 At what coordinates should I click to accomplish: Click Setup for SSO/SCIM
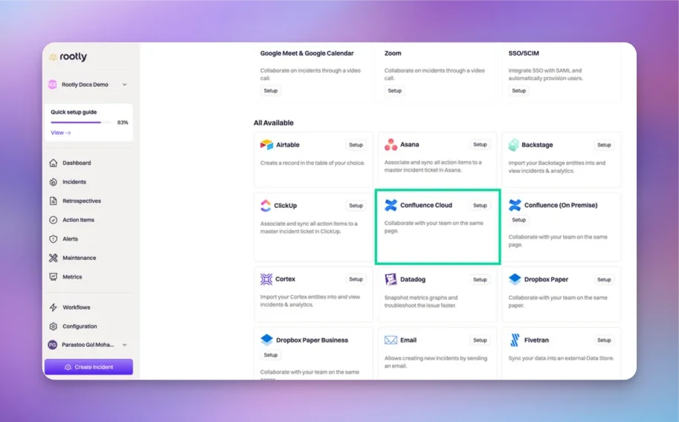[x=519, y=91]
